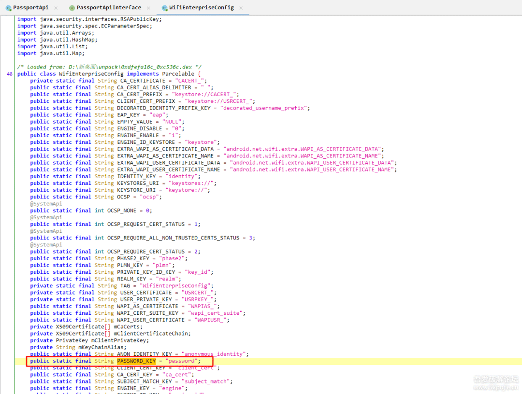Click the mClientPrivateKey field
This screenshot has width=522, height=394.
tap(118, 340)
